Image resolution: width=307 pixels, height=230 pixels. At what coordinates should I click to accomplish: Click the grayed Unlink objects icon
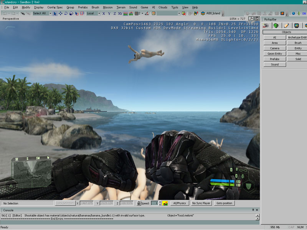point(28,13)
